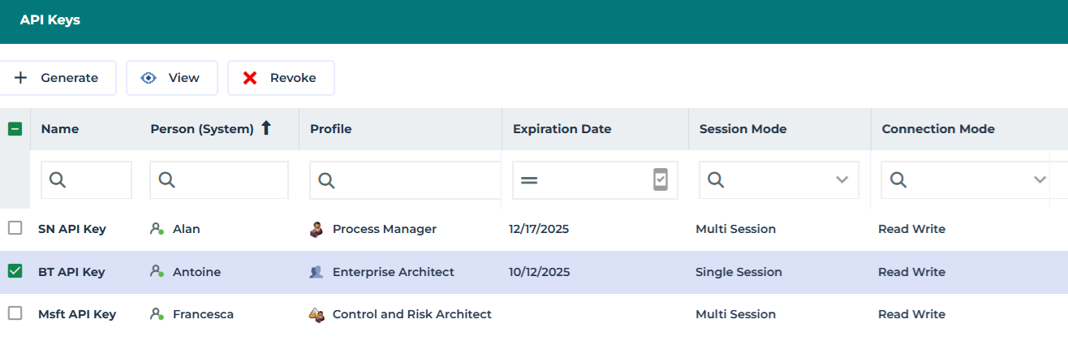Viewport: 1068px width, 354px height.
Task: Click the person icon next to Alan
Action: pos(157,230)
